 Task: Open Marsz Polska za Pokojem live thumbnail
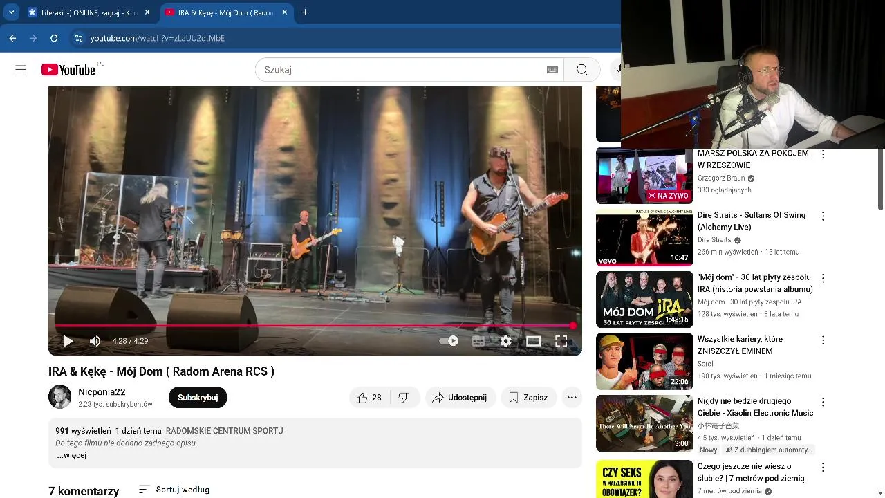(x=644, y=176)
